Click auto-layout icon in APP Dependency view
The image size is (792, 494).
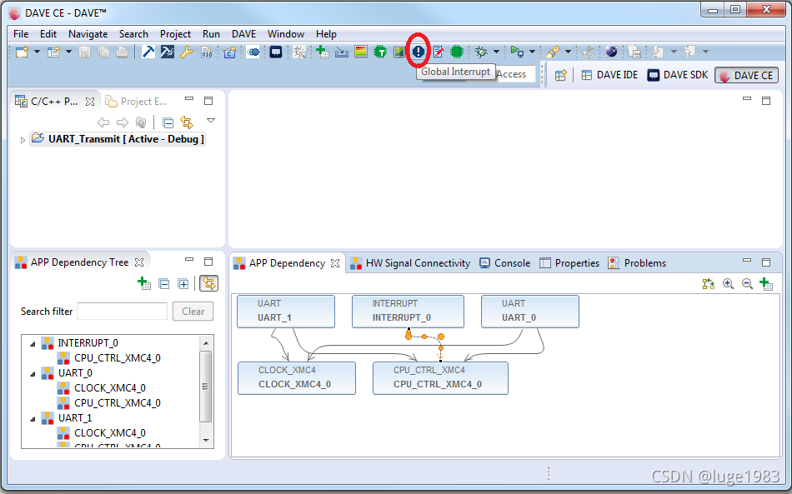[x=709, y=284]
